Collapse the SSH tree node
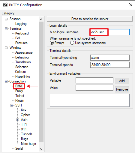Image resolution: width=135 pixels, height=153 pixels. click(x=12, y=105)
